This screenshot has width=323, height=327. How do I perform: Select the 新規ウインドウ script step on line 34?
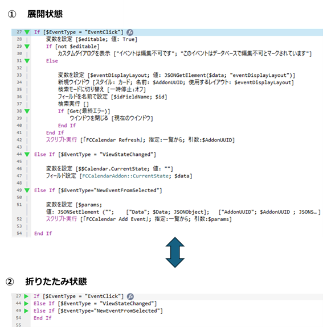click(x=176, y=82)
